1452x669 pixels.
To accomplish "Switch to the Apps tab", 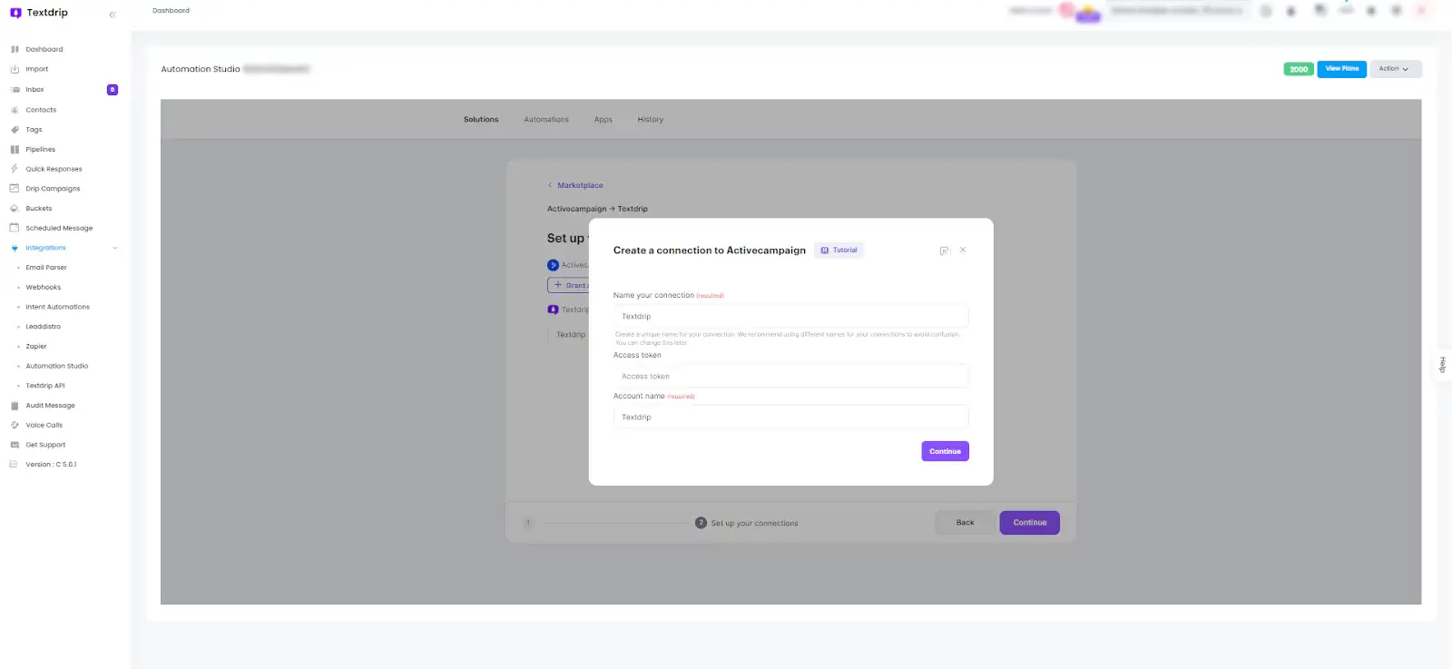I will pyautogui.click(x=603, y=120).
